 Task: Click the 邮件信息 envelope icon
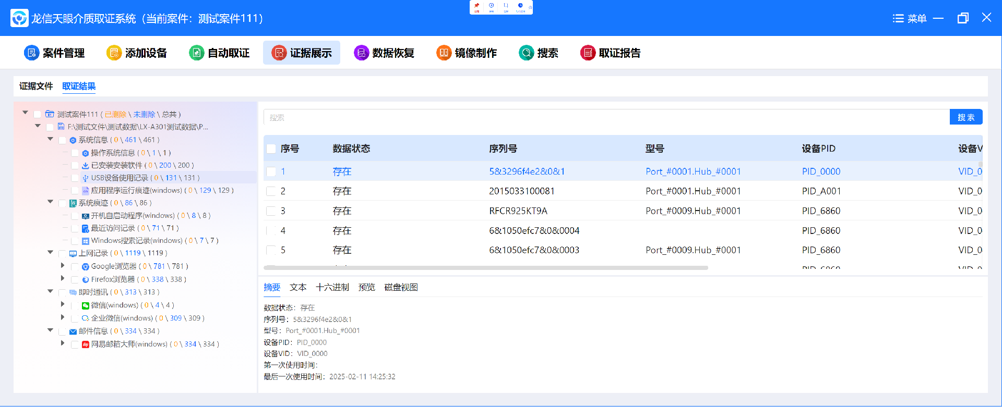click(73, 331)
